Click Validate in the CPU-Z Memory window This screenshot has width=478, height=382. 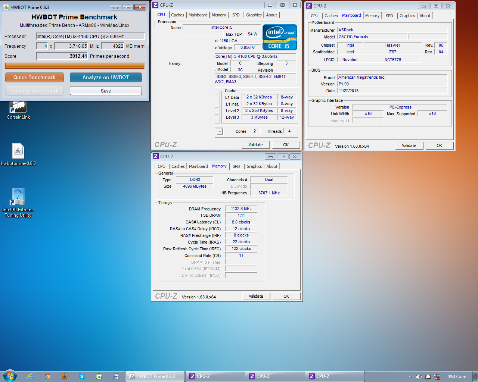click(256, 296)
